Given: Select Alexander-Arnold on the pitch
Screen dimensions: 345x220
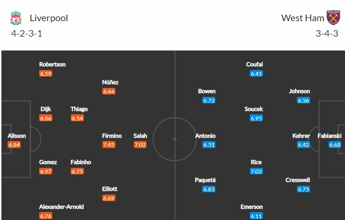Looking at the screenshot, I should [x=62, y=207].
